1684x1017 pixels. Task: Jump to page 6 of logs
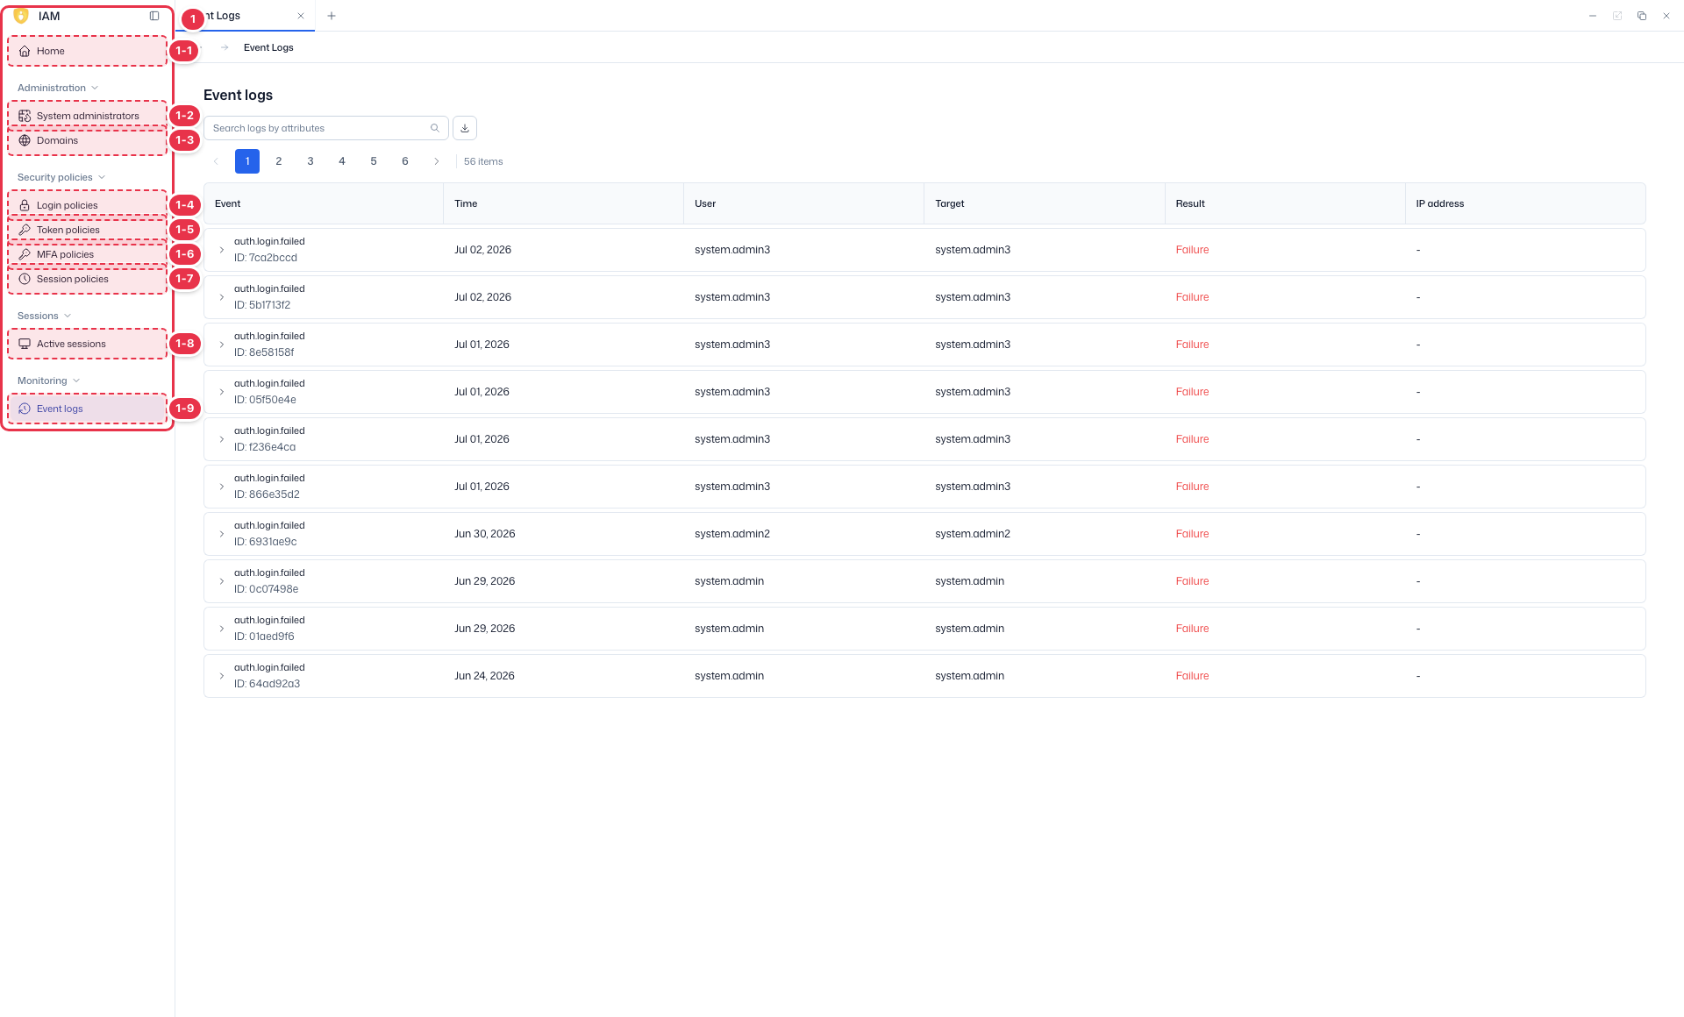click(x=405, y=161)
